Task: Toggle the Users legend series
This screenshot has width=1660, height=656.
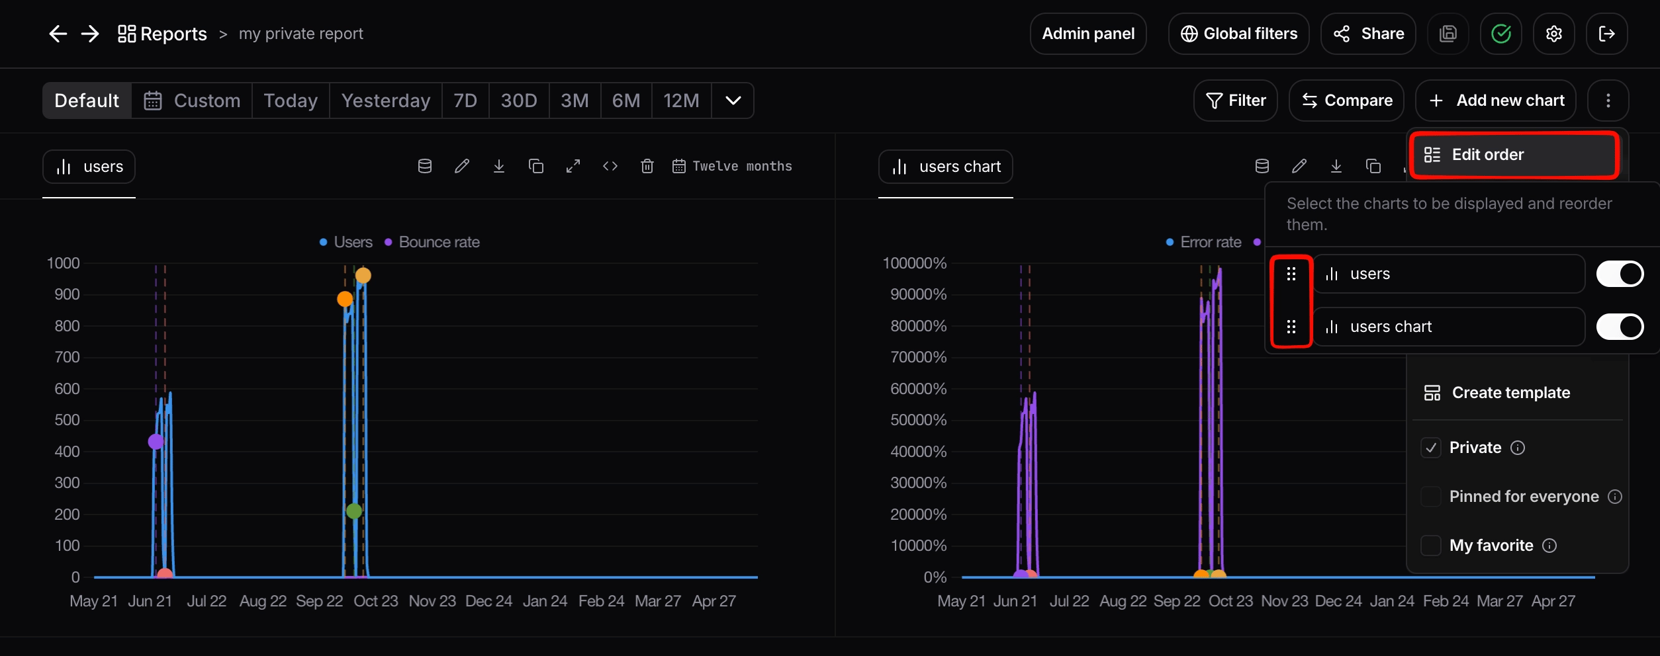Action: point(346,242)
